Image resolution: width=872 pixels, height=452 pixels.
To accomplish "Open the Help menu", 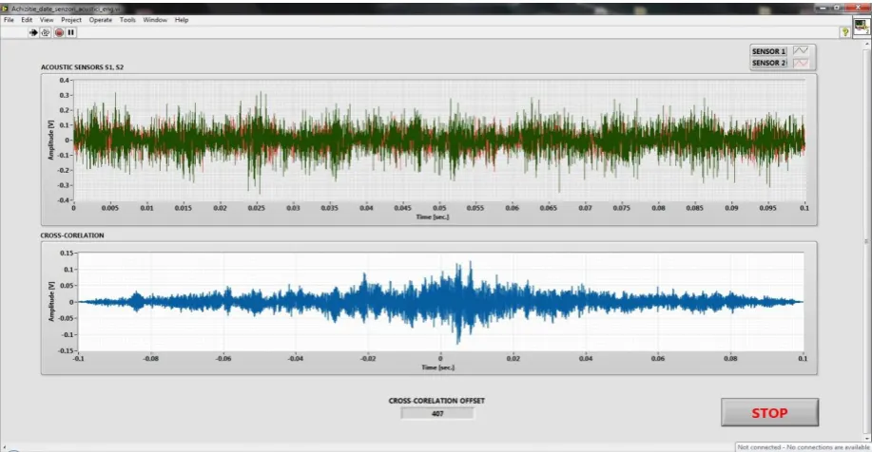I will pyautogui.click(x=182, y=20).
